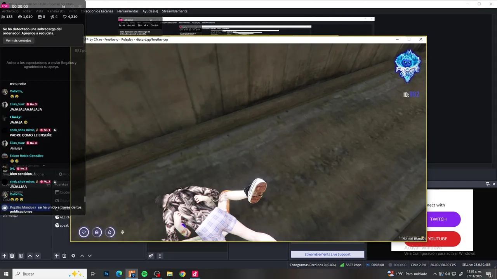
Task: Click the Frostberry server logo
Action: click(x=407, y=66)
